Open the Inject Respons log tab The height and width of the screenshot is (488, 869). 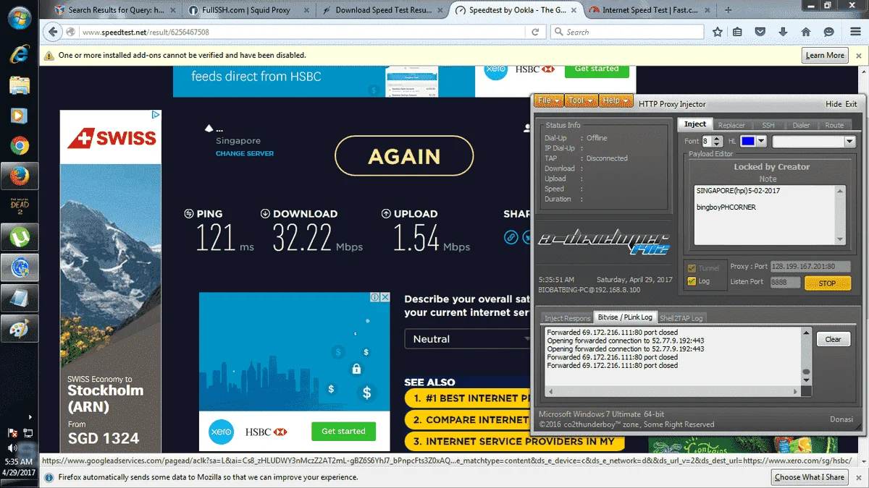(x=567, y=318)
